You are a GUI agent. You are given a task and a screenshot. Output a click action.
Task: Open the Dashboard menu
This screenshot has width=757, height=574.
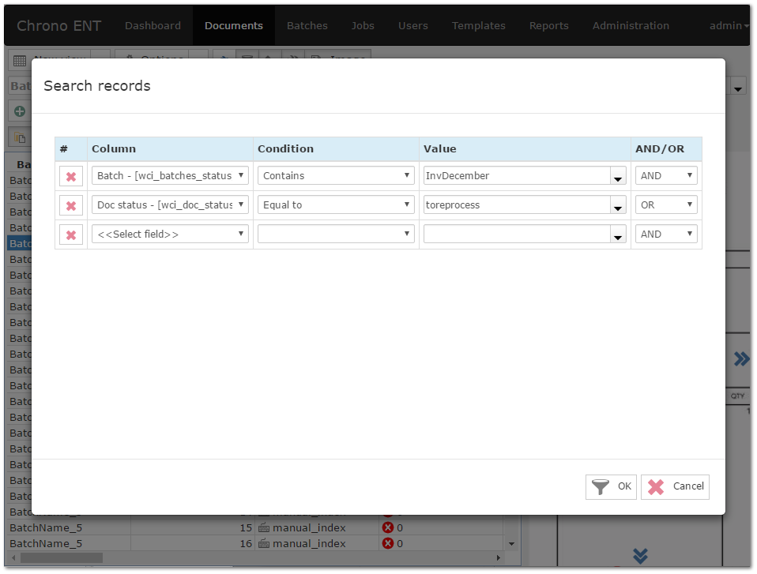(x=153, y=25)
